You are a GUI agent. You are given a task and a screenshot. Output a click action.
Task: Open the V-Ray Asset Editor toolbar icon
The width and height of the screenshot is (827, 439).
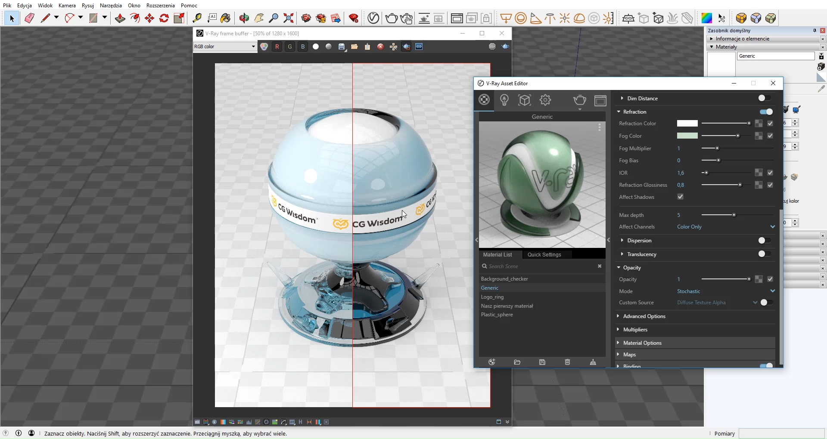coord(373,18)
